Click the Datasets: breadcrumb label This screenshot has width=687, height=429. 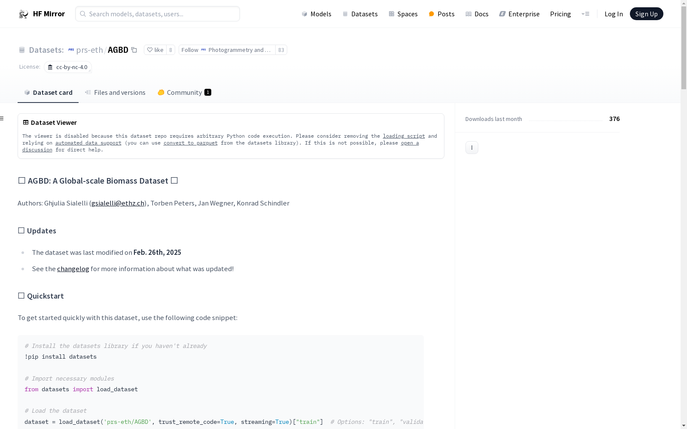tap(46, 50)
